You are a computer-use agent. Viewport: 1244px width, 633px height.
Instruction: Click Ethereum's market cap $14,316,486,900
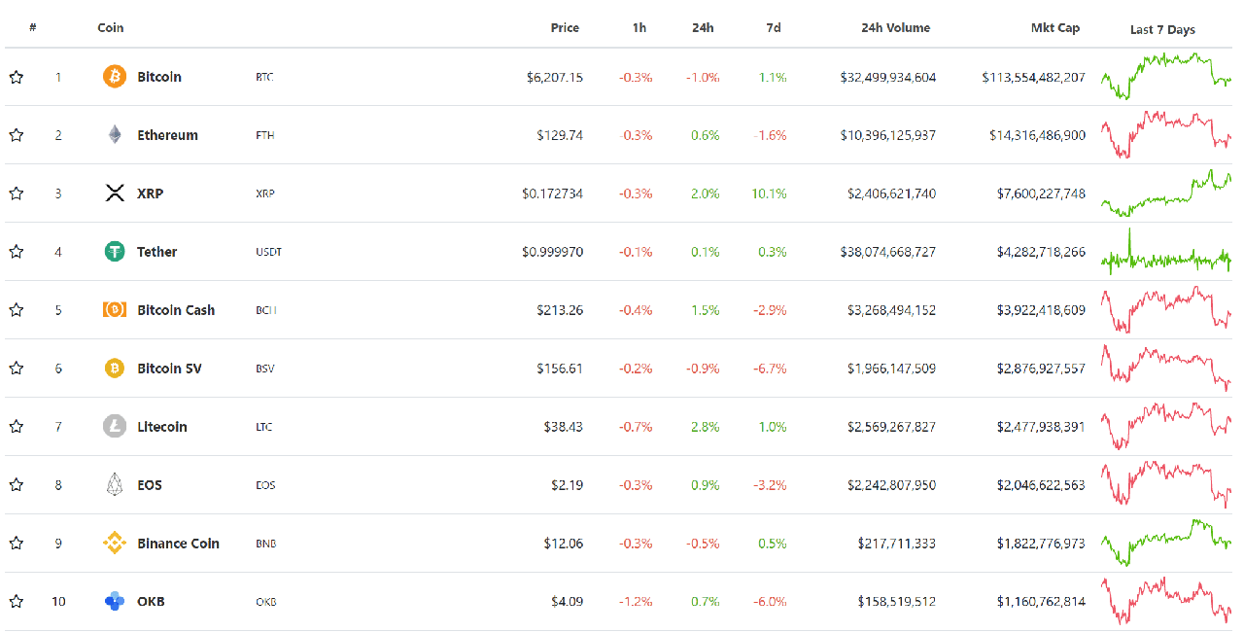pos(1038,135)
